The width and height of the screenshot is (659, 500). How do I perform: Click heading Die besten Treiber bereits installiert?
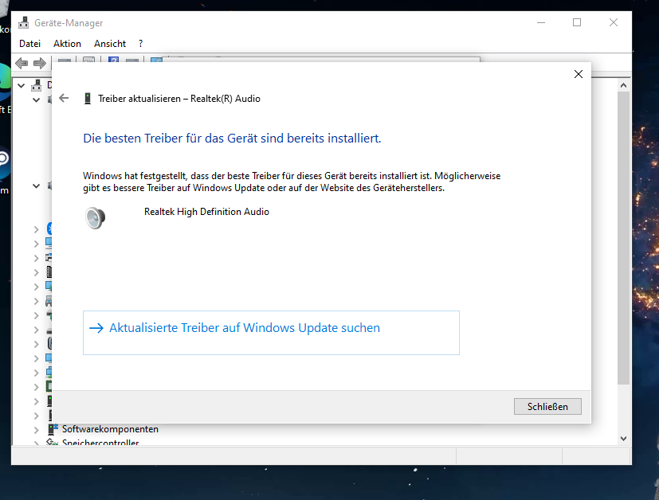click(232, 138)
